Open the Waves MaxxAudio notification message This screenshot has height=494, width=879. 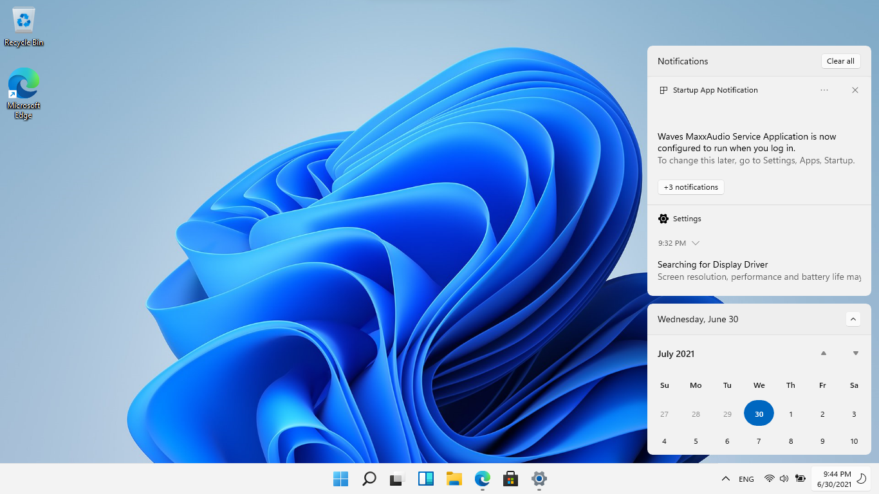757,148
